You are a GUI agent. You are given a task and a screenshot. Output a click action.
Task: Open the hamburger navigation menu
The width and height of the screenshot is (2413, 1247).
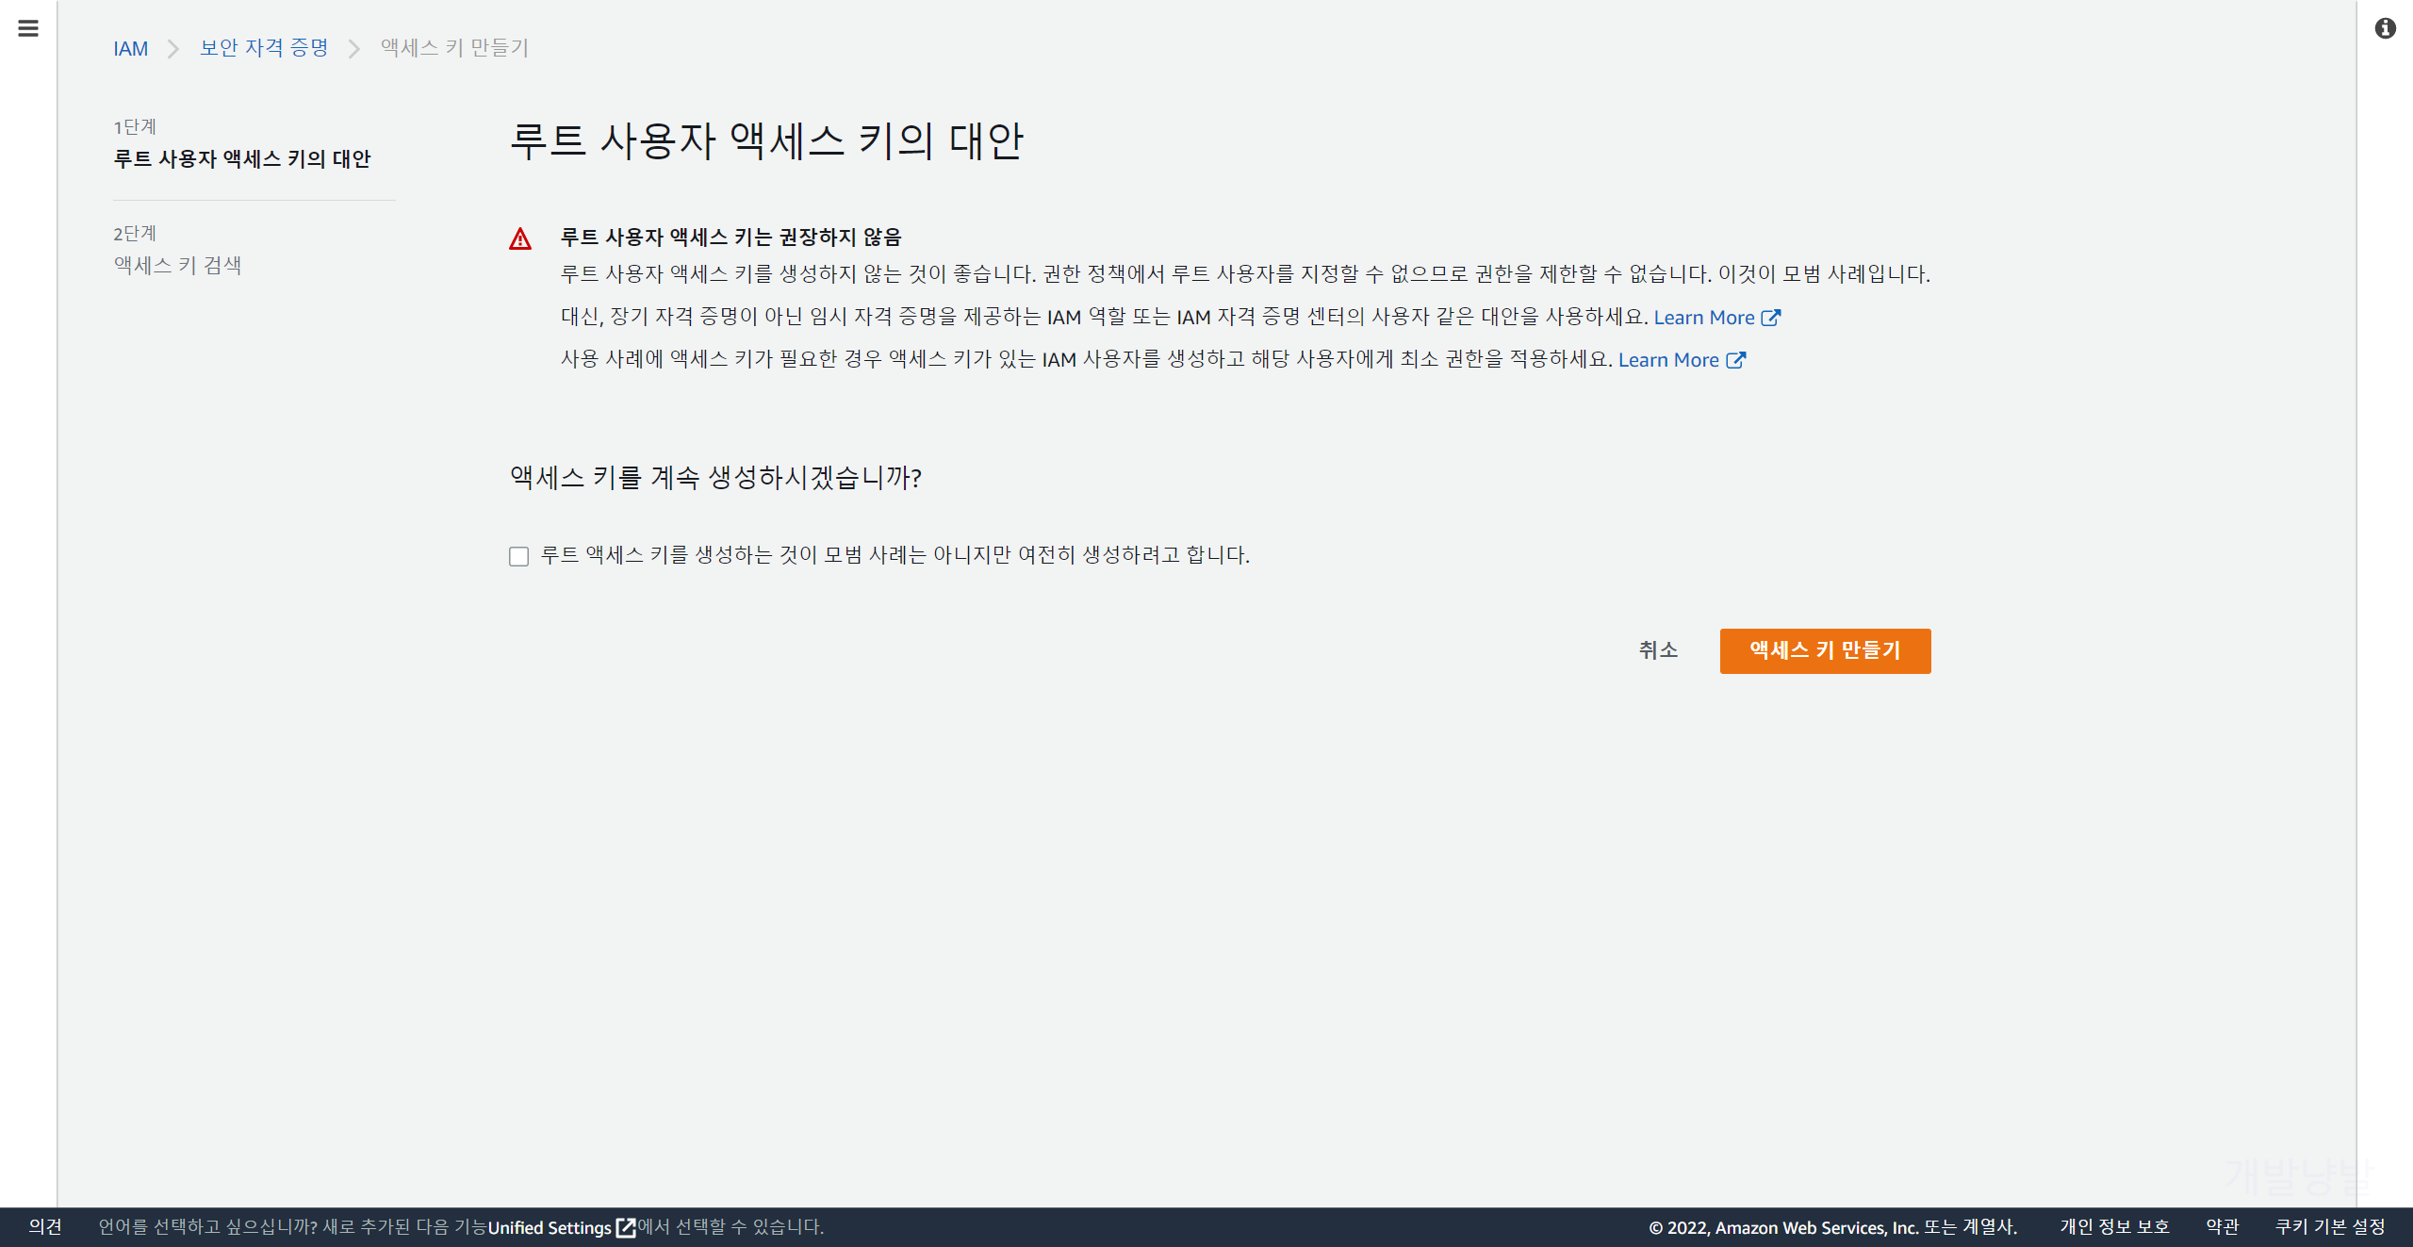point(28,28)
